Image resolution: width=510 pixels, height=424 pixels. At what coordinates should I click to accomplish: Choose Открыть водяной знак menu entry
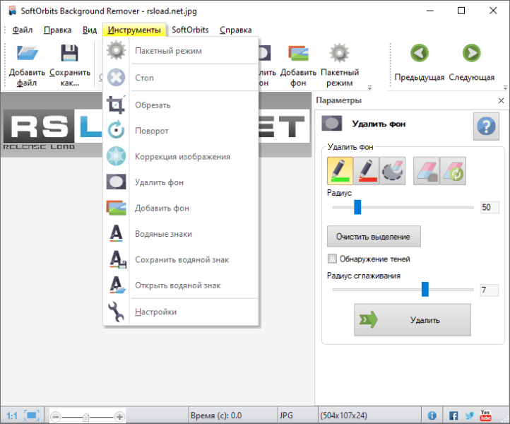coord(181,285)
